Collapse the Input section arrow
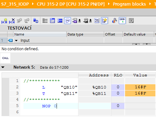156x117 pixels. 16,41
